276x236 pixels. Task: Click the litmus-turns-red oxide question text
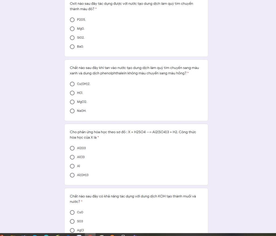tap(131, 6)
